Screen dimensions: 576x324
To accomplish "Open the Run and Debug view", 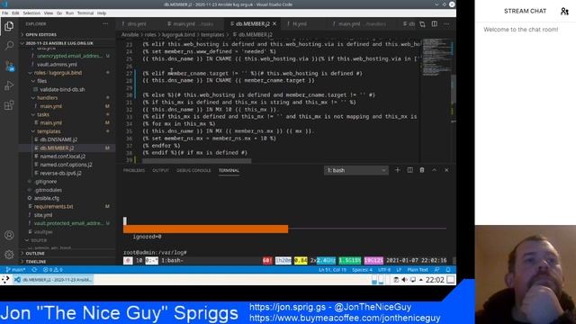I will 9,85.
